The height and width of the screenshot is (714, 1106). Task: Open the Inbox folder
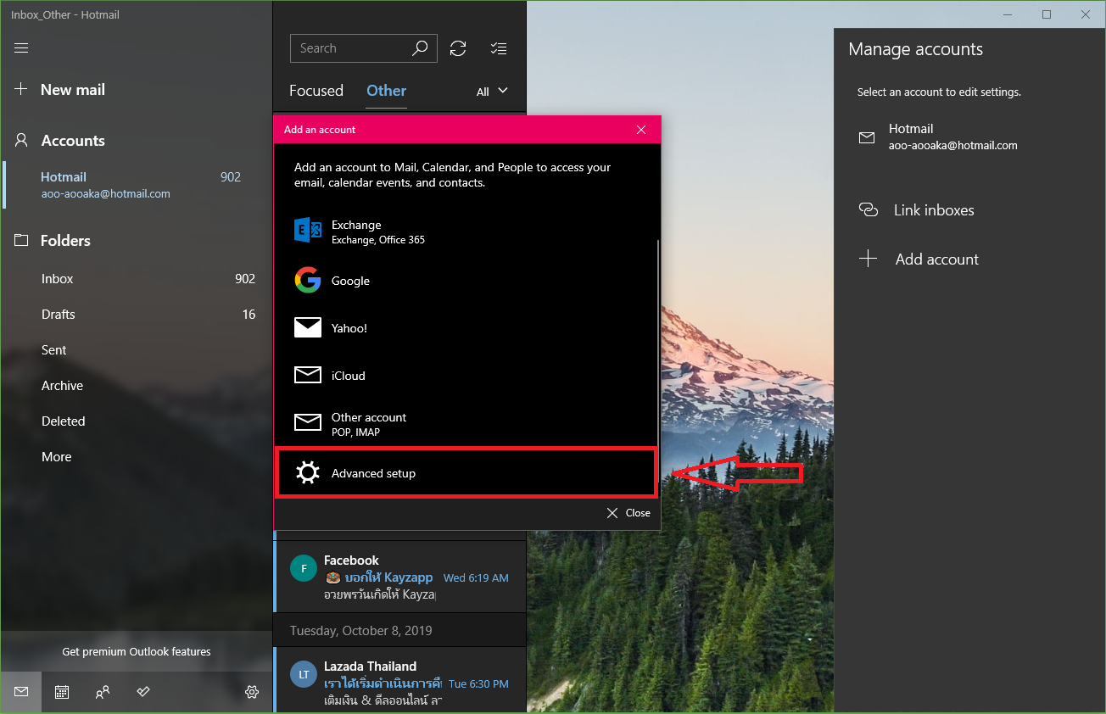[136, 279]
